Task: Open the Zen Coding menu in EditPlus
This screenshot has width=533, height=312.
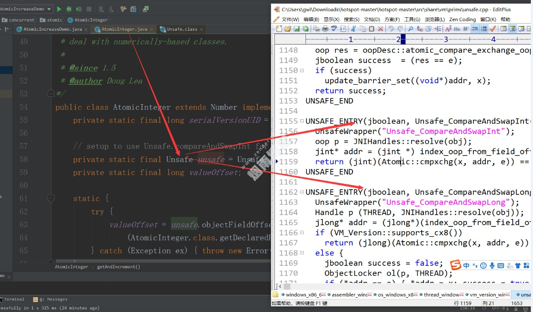Action: coord(462,19)
